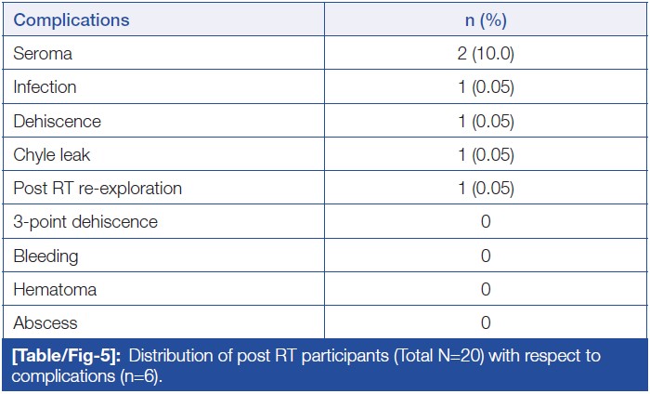Click the Post RT re-exploration label
The width and height of the screenshot is (650, 394).
click(97, 189)
